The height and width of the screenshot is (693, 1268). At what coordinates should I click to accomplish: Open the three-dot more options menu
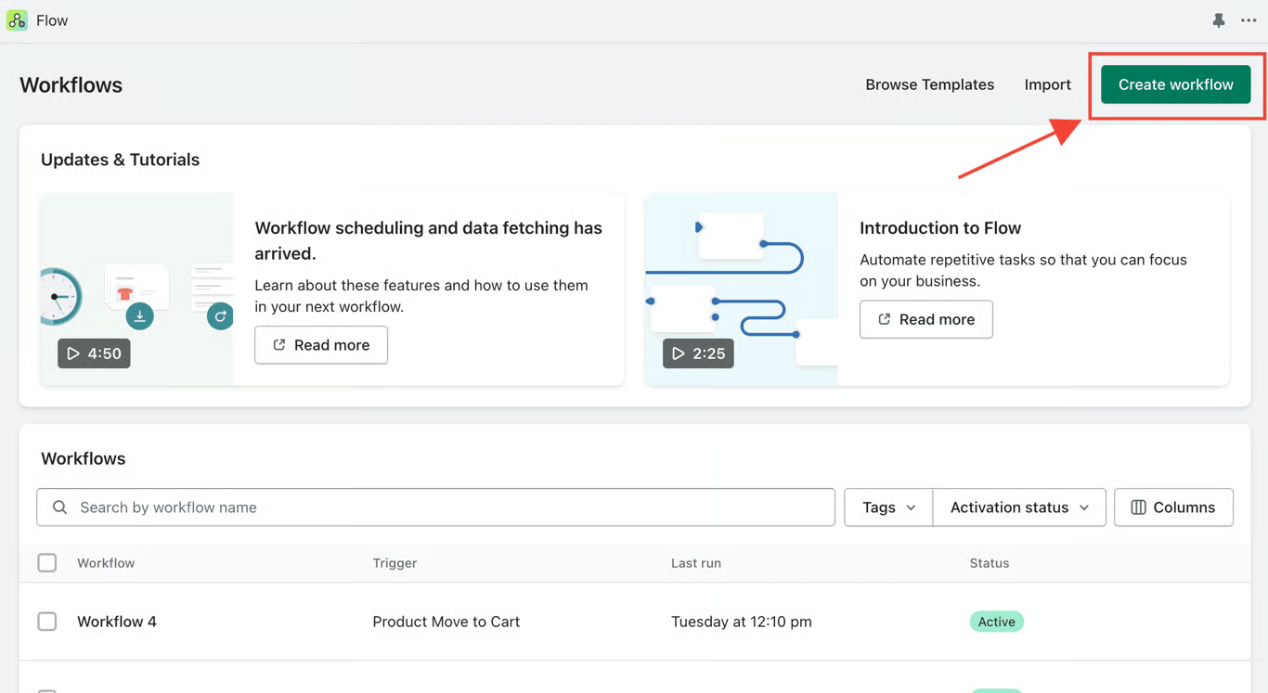tap(1249, 20)
